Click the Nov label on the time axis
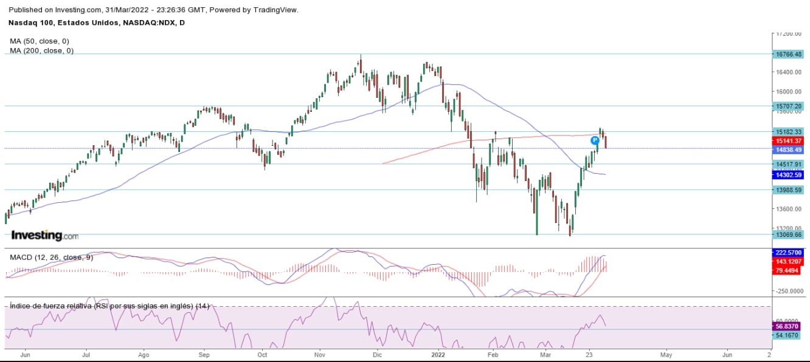This screenshot has width=810, height=362. [x=320, y=353]
